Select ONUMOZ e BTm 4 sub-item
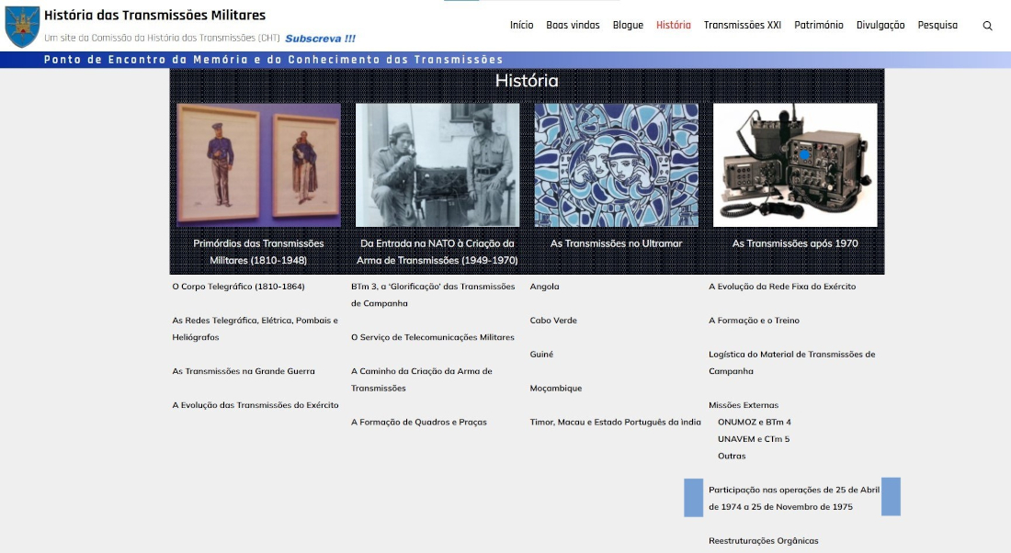 (x=754, y=423)
